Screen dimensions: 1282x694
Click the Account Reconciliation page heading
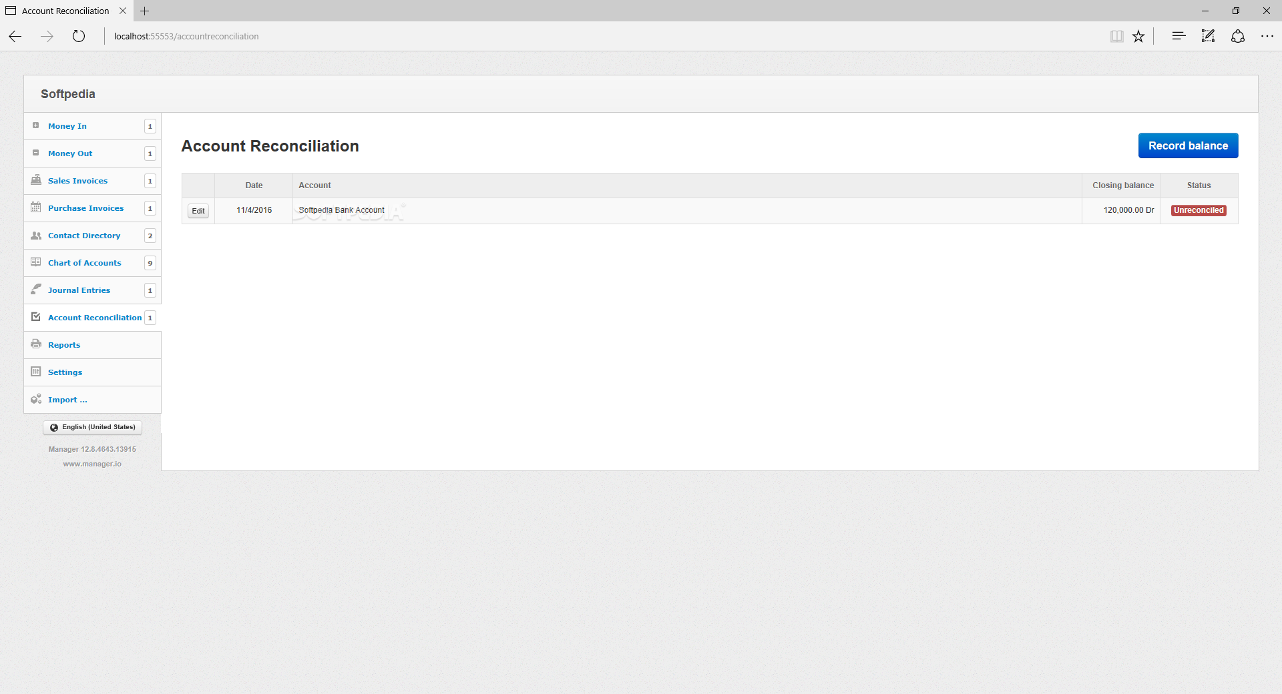(270, 146)
